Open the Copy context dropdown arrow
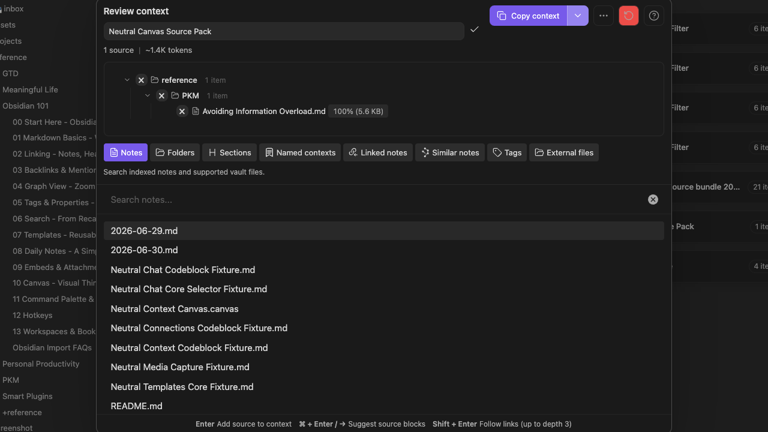 (578, 16)
